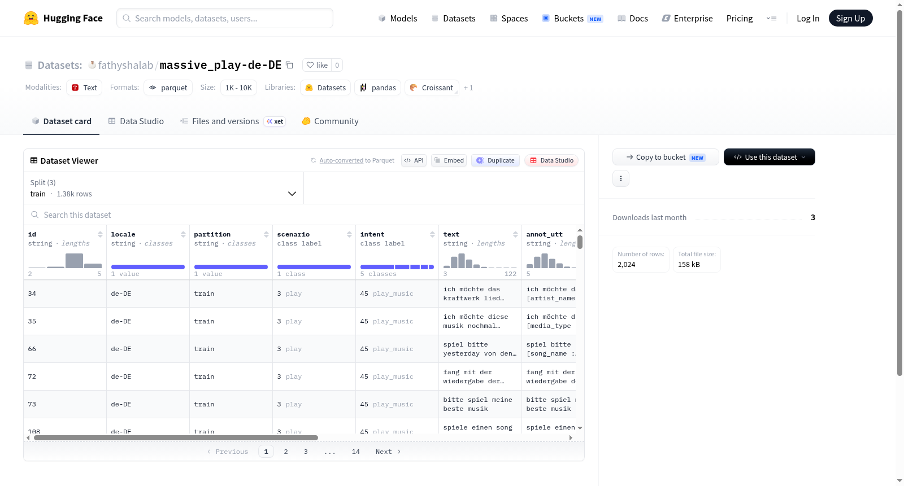The image size is (904, 486).
Task: Expand the Split train dropdown
Action: pos(163,188)
